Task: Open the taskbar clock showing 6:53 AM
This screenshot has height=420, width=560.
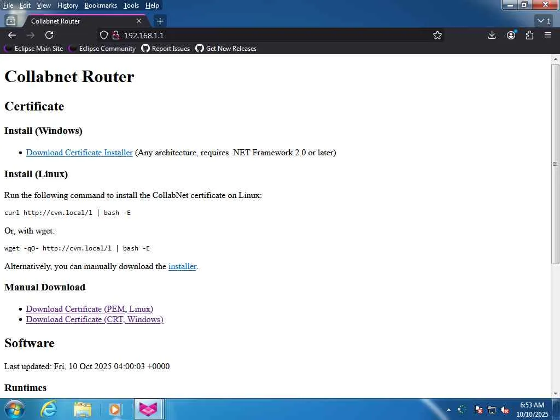Action: pos(532,410)
